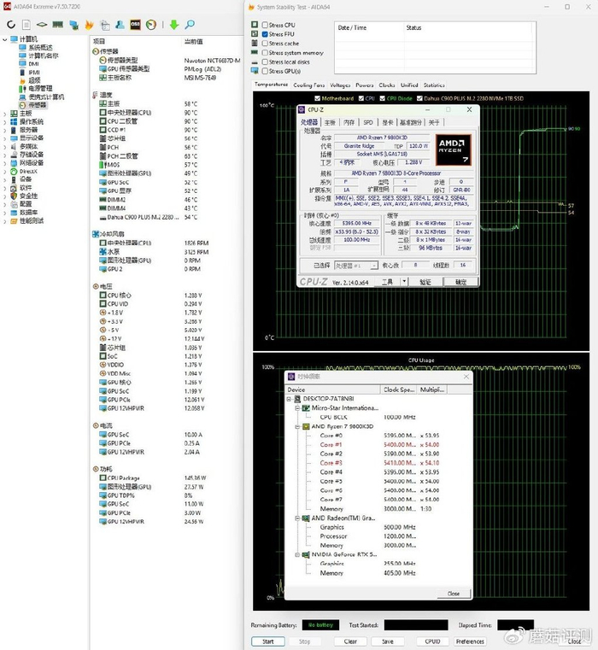Click the green download arrow icon
Viewport: 598px width, 650px height.
pyautogui.click(x=174, y=25)
